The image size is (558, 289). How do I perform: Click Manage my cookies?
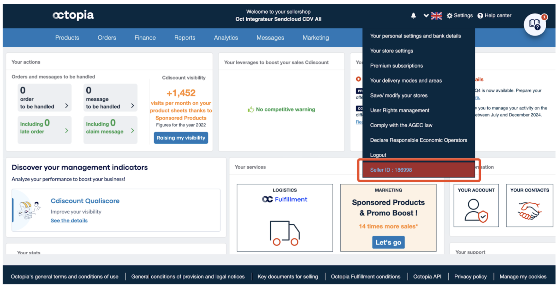tap(523, 276)
